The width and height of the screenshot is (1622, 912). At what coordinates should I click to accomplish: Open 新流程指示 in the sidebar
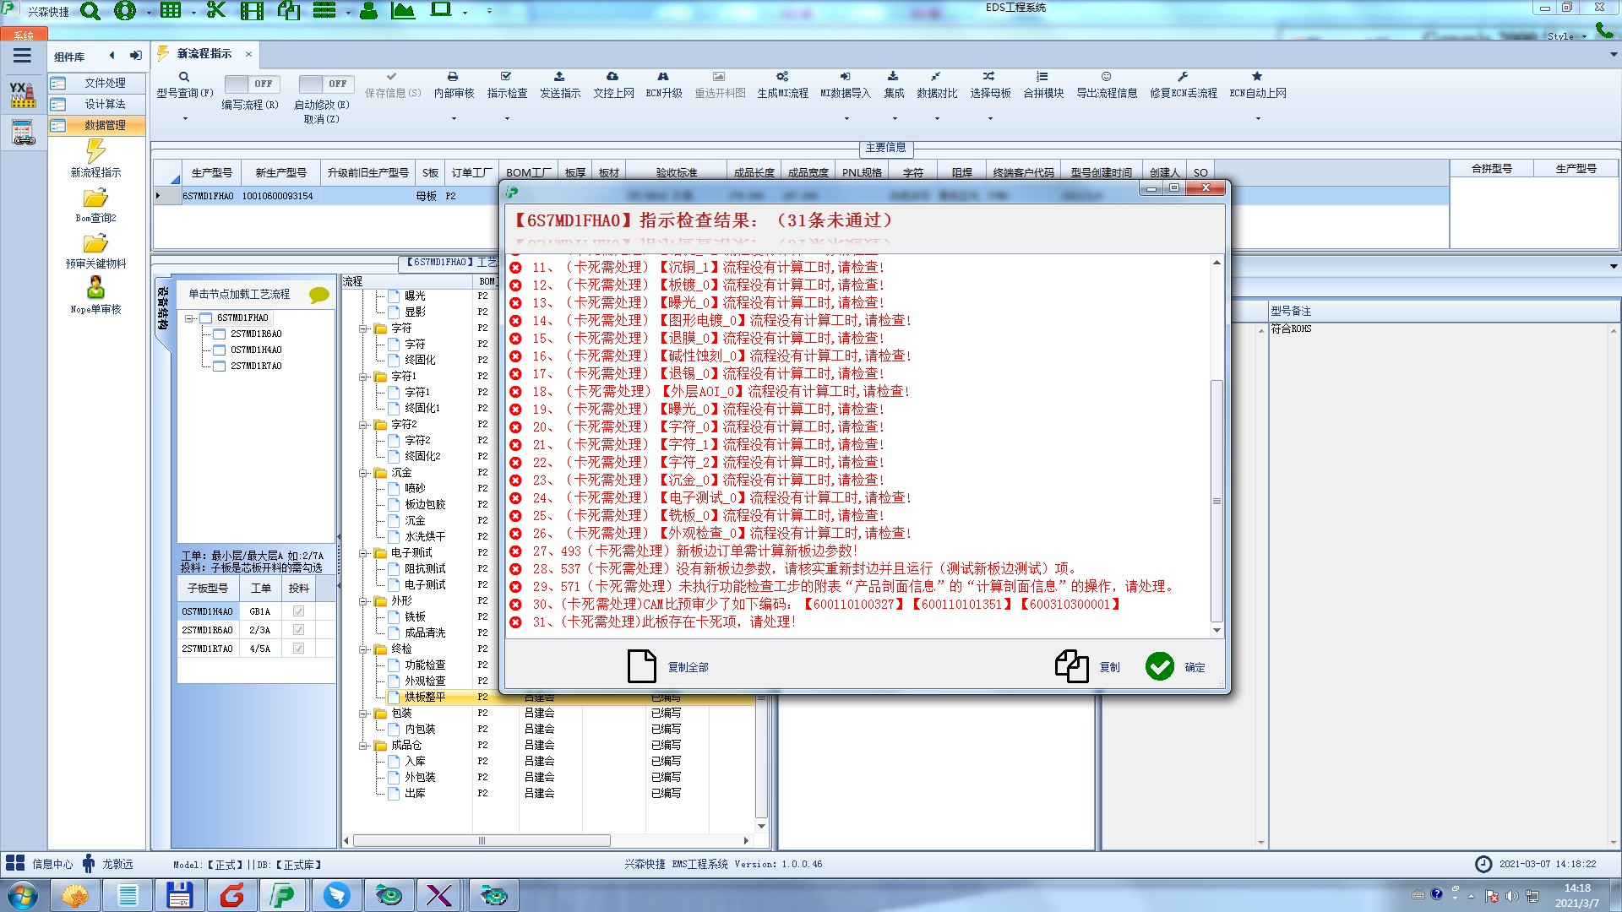tap(95, 153)
